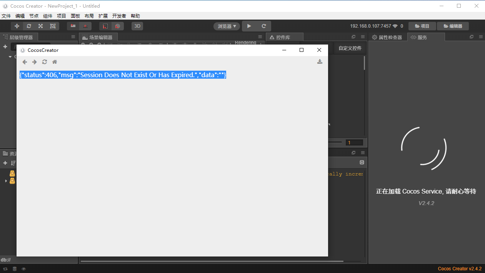Pop out the 控件库 panel

pos(353,37)
